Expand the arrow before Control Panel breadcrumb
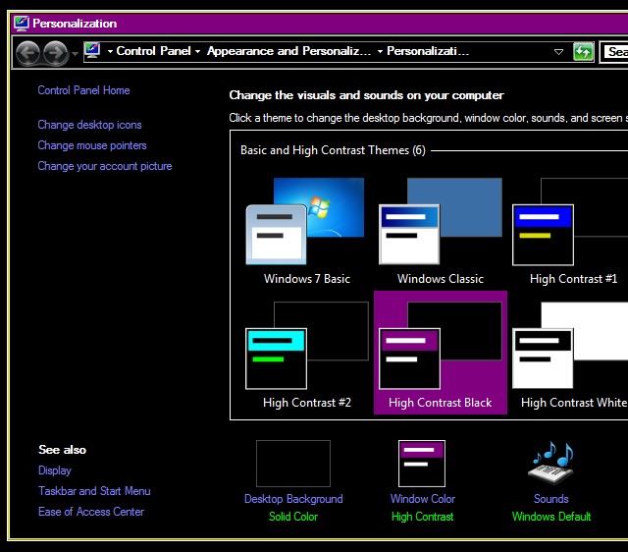The width and height of the screenshot is (628, 552). click(x=110, y=51)
